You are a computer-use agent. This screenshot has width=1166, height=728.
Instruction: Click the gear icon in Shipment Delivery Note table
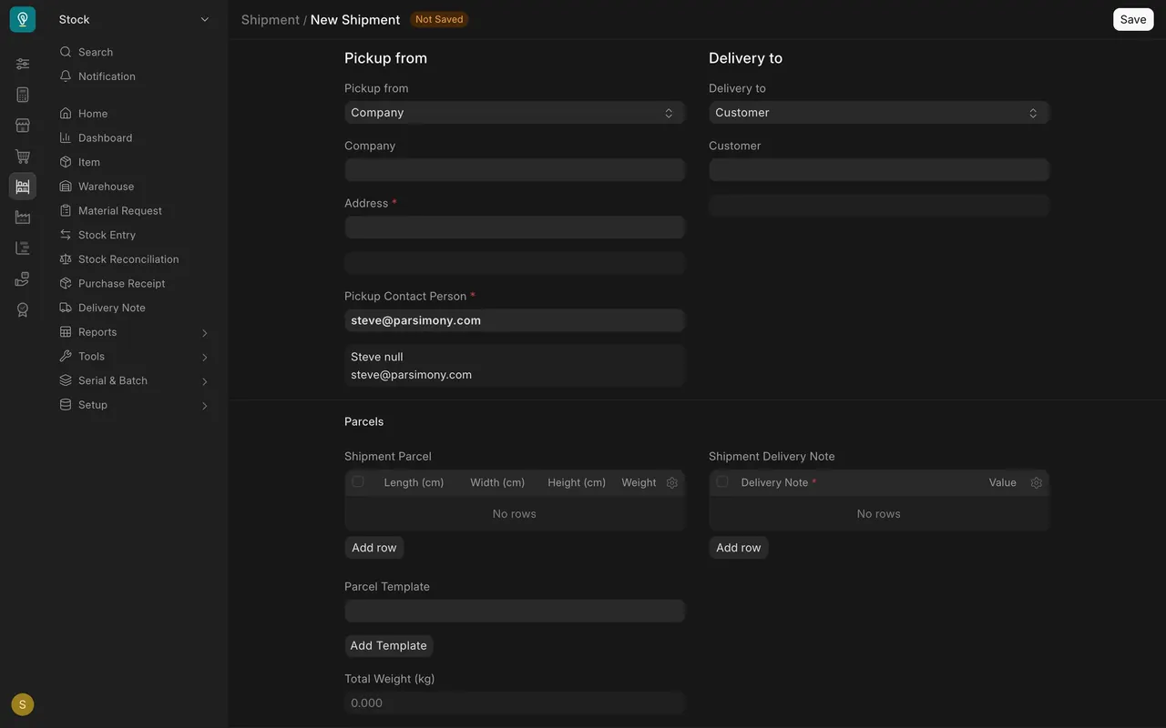1037,483
